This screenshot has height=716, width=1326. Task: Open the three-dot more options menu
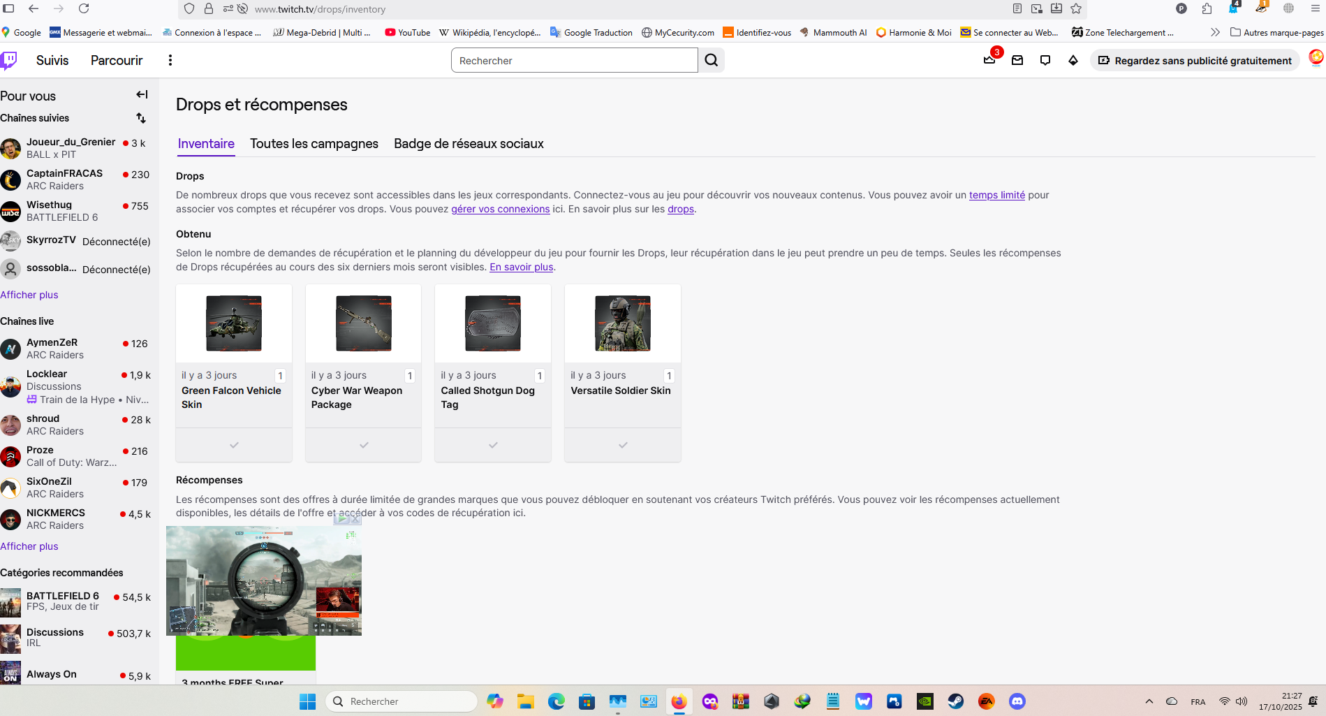point(170,60)
